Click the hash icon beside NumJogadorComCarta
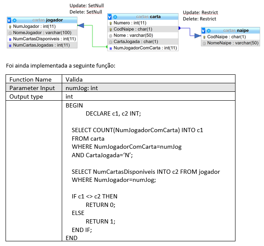The image size is (264, 246). [x=110, y=48]
